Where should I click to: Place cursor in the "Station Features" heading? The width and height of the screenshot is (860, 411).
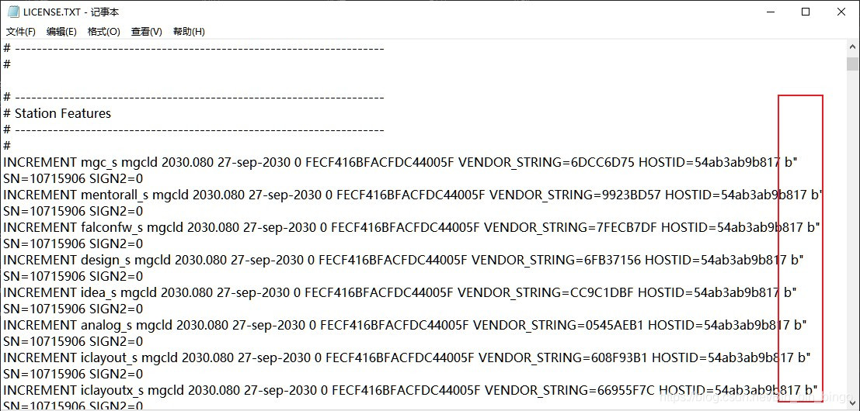point(63,113)
